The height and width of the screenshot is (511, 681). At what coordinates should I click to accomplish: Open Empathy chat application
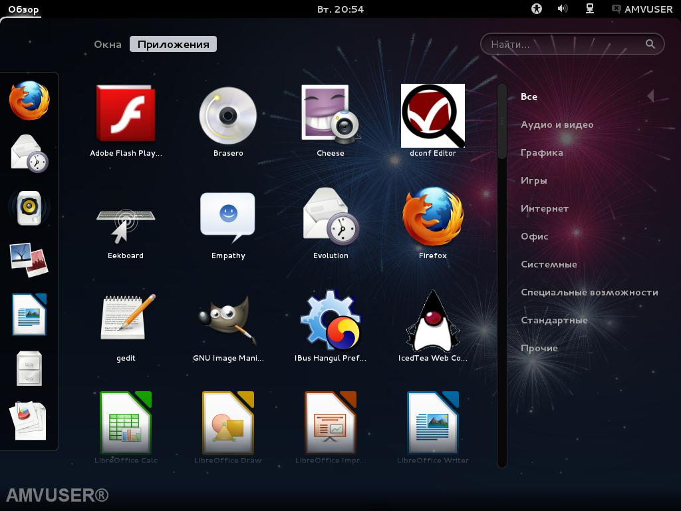click(228, 224)
